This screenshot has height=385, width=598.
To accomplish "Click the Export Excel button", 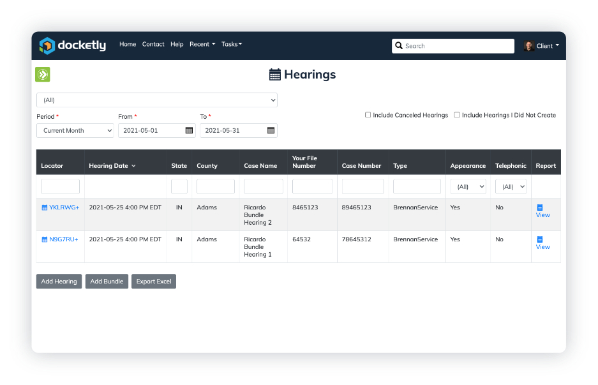I will pos(154,282).
